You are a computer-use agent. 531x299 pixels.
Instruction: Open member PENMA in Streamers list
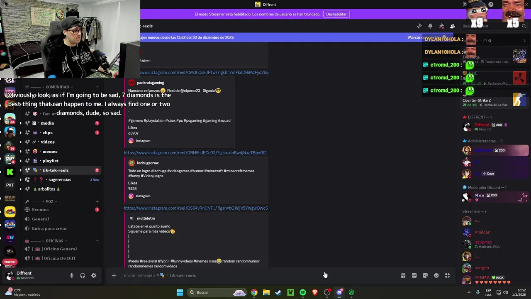pyautogui.click(x=494, y=279)
